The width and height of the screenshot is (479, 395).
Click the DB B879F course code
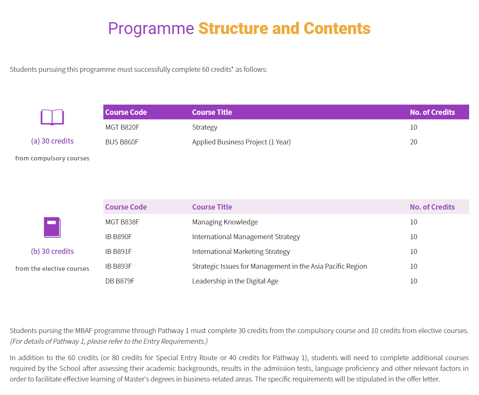(x=120, y=281)
